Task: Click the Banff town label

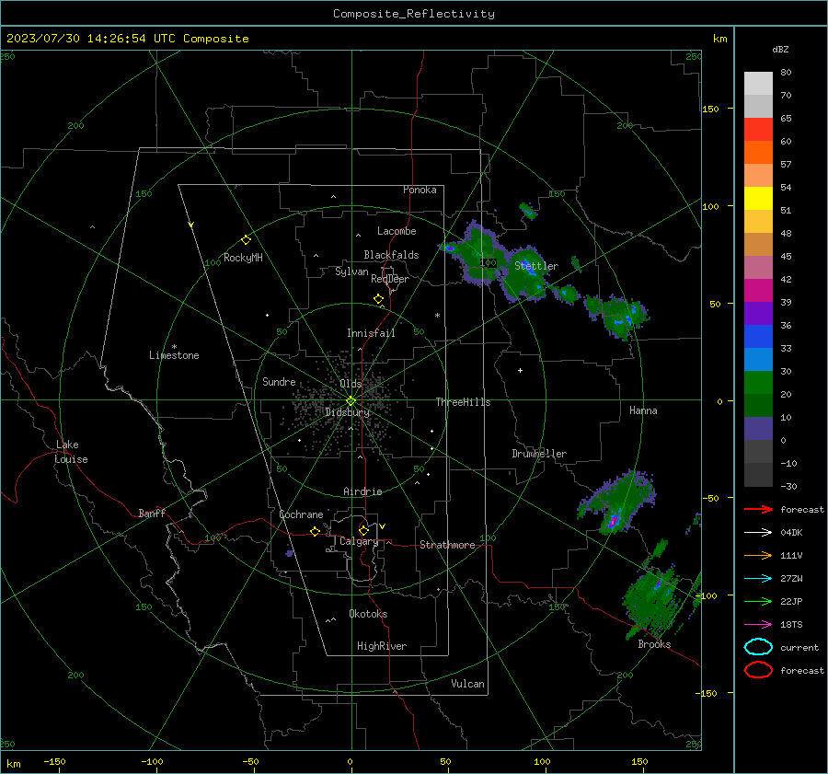Action: (152, 513)
